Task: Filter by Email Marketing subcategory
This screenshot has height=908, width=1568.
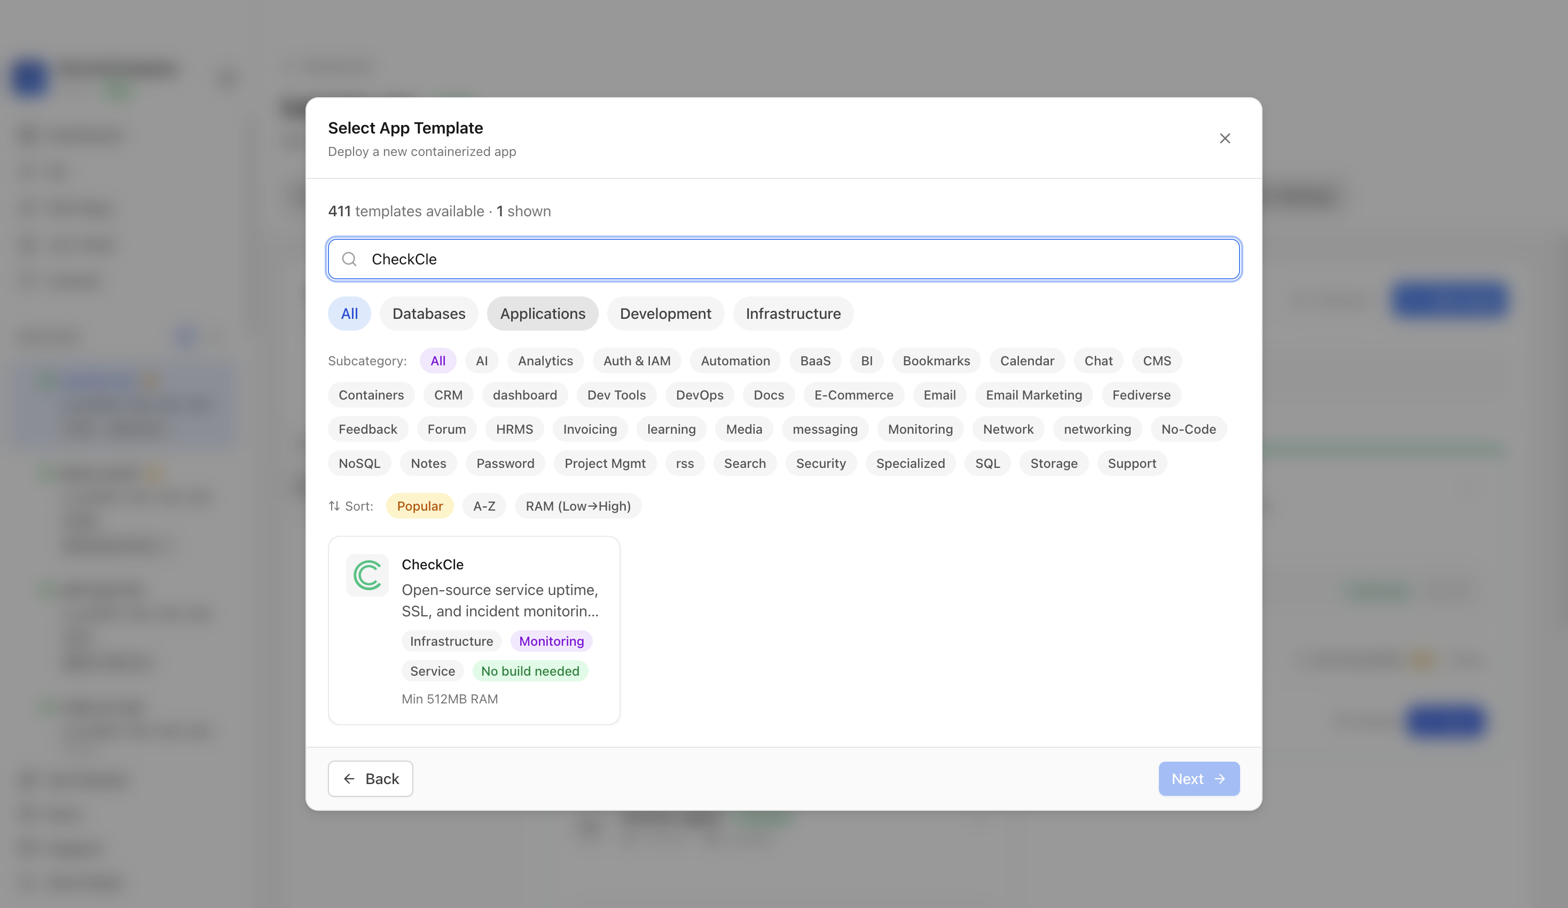Action: tap(1033, 395)
